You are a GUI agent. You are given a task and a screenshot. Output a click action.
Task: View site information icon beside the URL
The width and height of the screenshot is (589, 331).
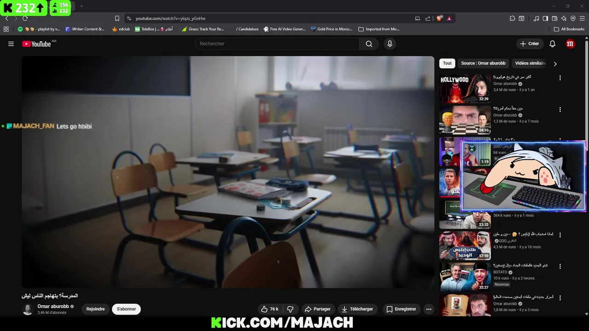129,18
